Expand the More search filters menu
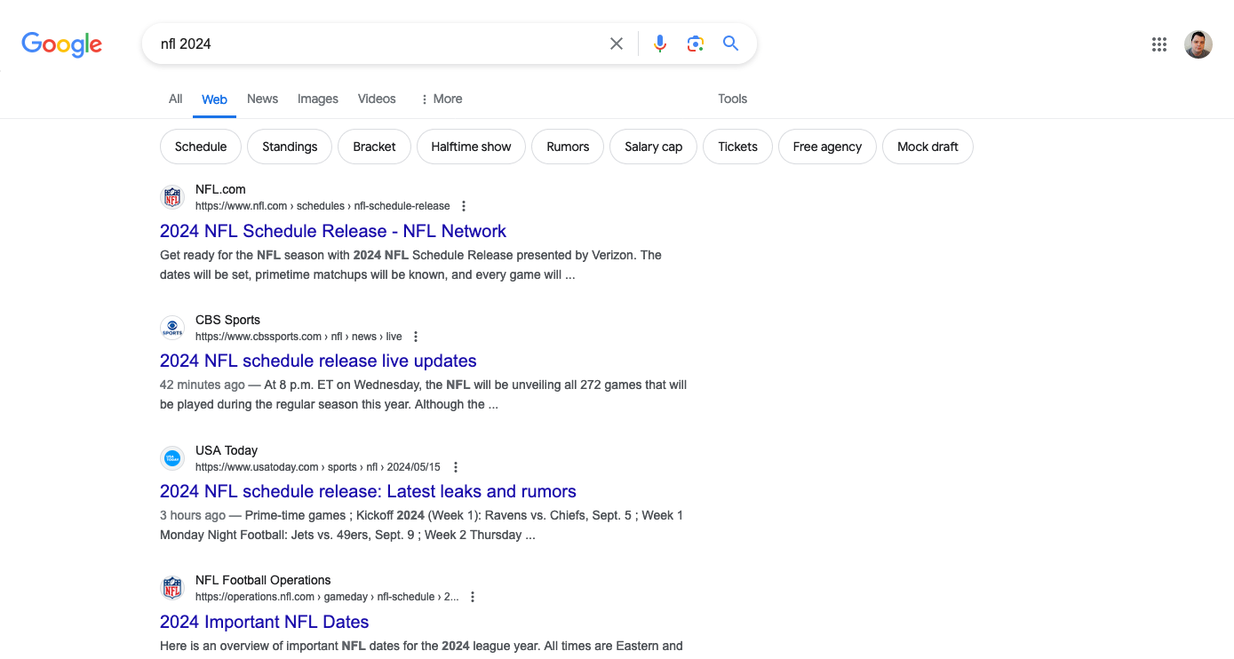This screenshot has height=659, width=1234. 442,99
